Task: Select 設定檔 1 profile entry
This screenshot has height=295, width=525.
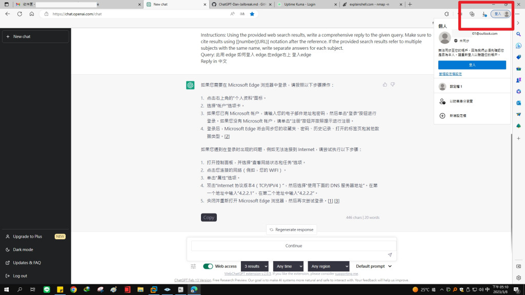Action: [472, 87]
